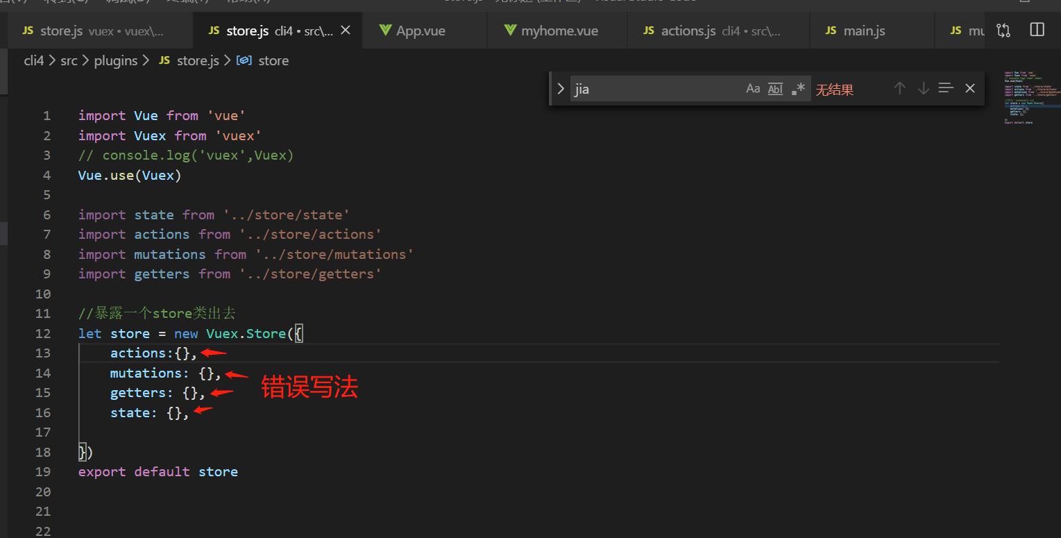This screenshot has width=1061, height=538.
Task: Close the find widget
Action: pos(970,88)
